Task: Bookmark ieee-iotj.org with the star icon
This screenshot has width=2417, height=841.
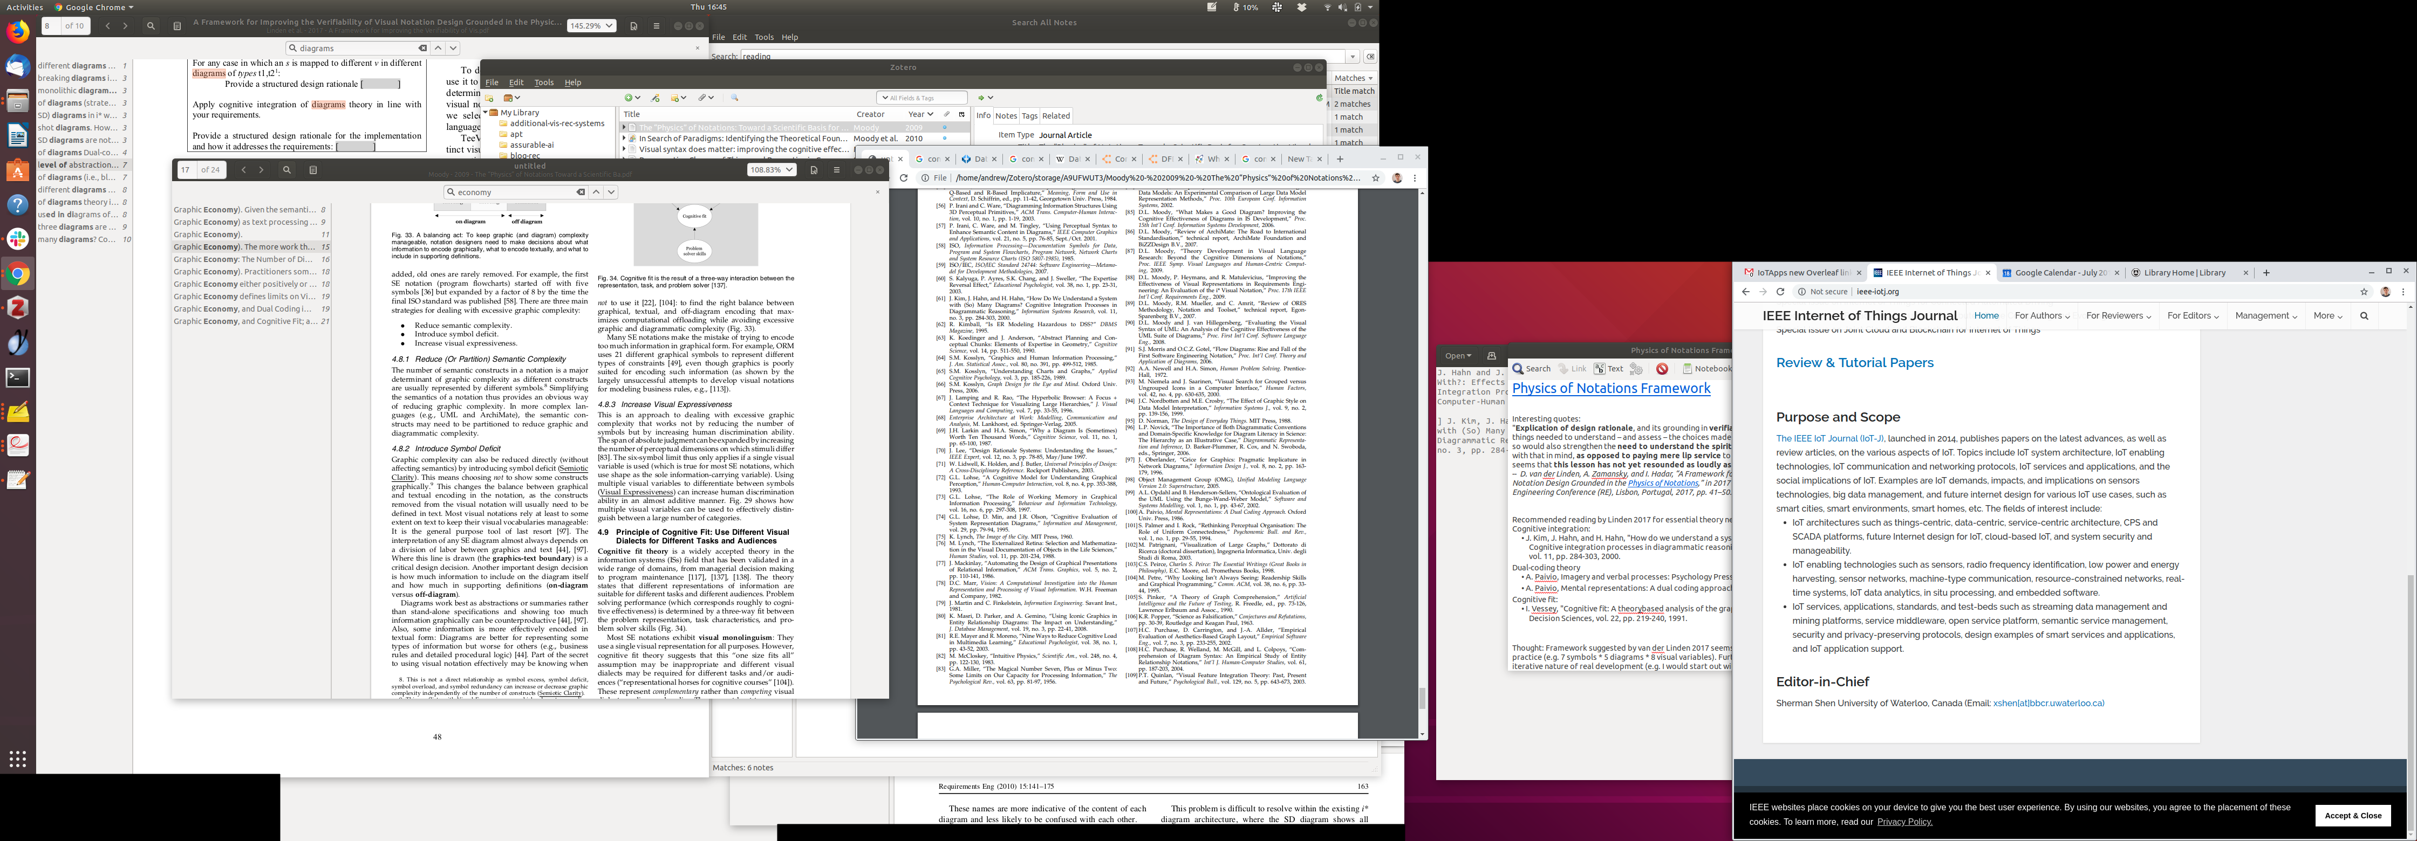Action: (x=2364, y=292)
